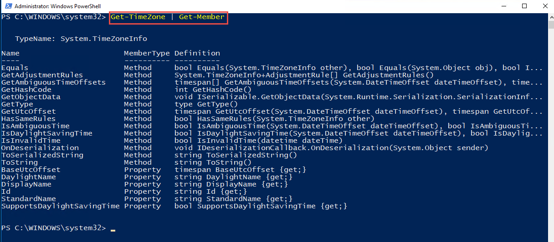Screen dimensions: 554x242
Task: Place cursor at the bottom command prompt
Action: click(113, 228)
